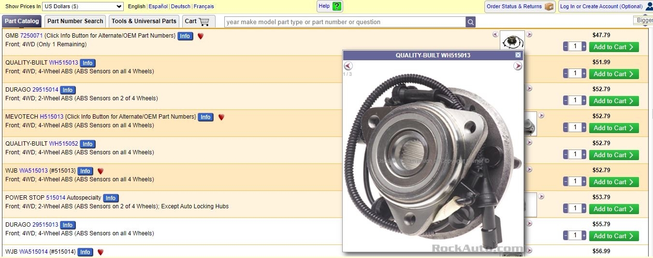Click the search magnifier icon

pyautogui.click(x=470, y=22)
